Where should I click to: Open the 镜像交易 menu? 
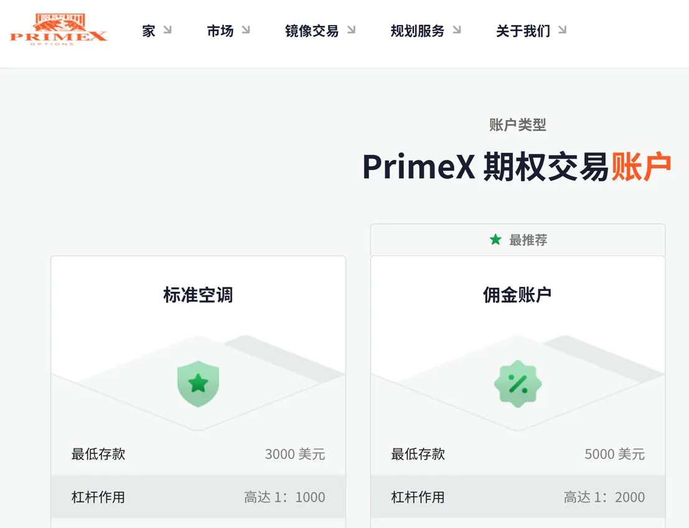coord(312,30)
